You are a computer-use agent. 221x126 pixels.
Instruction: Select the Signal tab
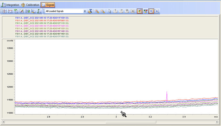tap(48, 5)
